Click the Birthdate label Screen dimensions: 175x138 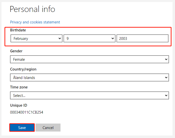18,30
